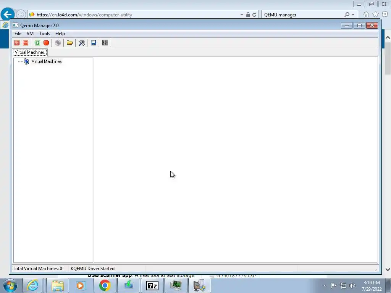Select the Virtual Machines tab
The image size is (391, 293).
click(30, 52)
